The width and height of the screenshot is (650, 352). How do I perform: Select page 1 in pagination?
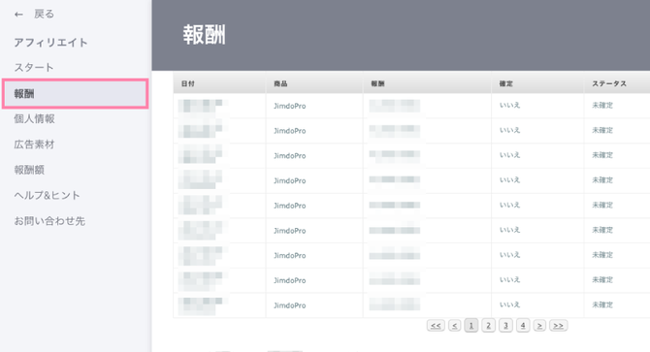[471, 326]
